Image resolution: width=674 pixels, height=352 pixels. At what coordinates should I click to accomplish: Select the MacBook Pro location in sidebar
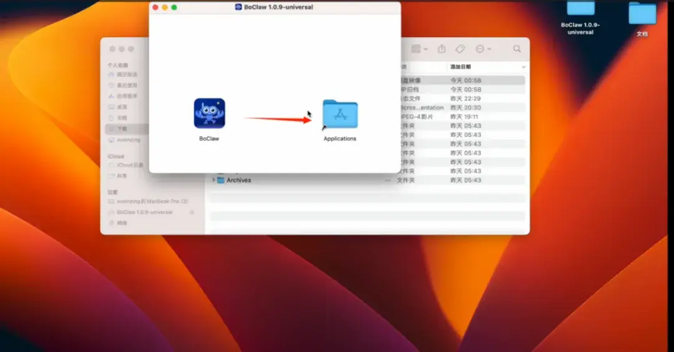tap(150, 201)
